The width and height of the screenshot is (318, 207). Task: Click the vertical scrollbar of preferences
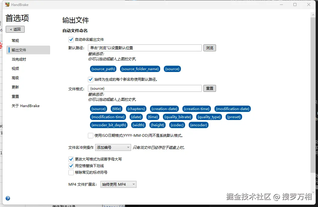pyautogui.click(x=313, y=95)
